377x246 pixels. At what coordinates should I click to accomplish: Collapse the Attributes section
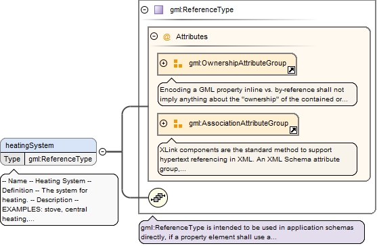coord(154,36)
